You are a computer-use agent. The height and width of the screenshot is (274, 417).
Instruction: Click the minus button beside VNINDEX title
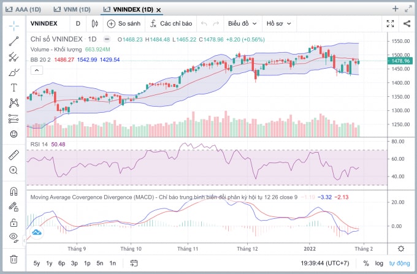(107, 39)
